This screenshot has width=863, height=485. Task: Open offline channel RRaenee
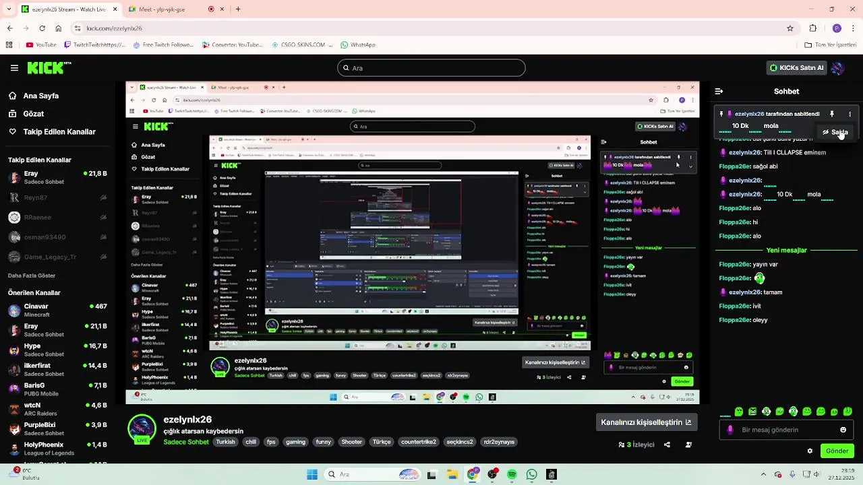[57, 218]
